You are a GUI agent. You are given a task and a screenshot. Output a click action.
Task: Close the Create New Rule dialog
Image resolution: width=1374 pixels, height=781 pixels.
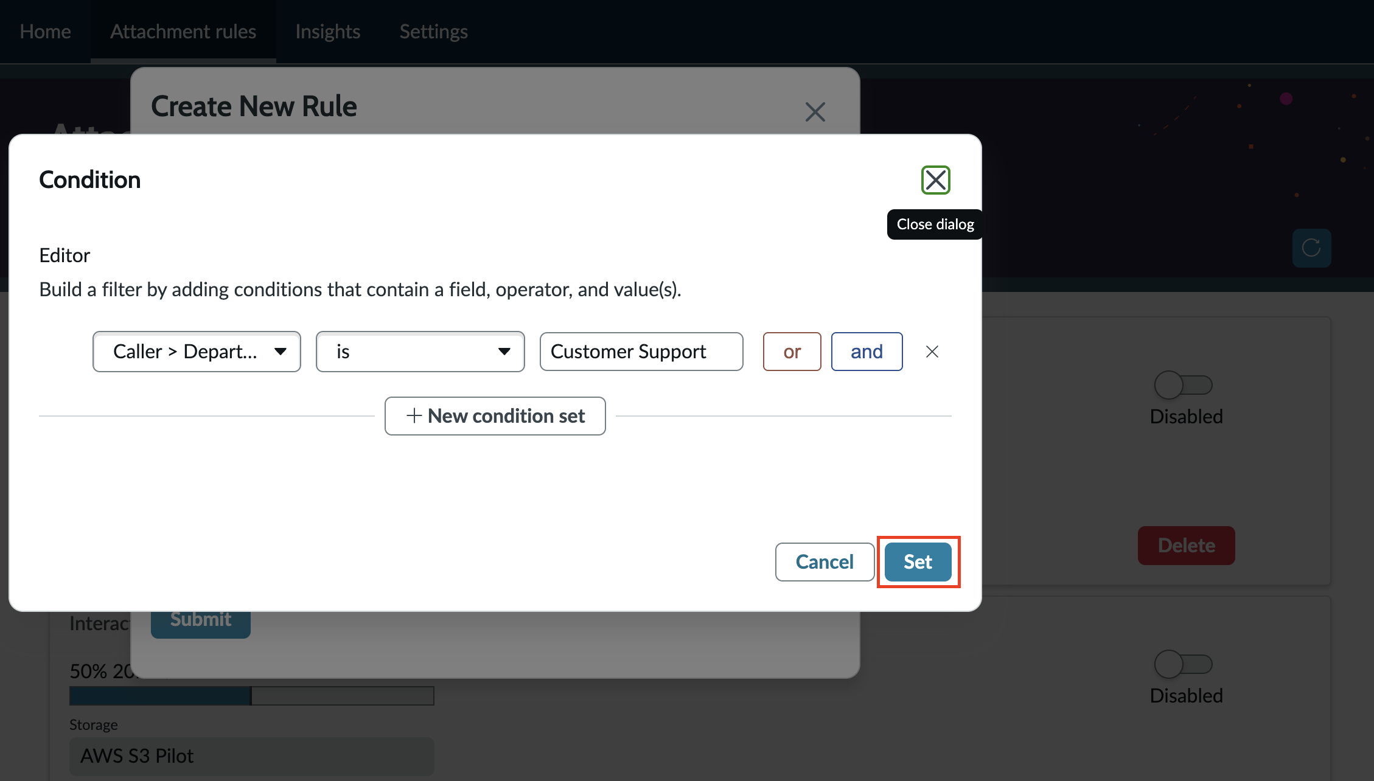pos(815,112)
